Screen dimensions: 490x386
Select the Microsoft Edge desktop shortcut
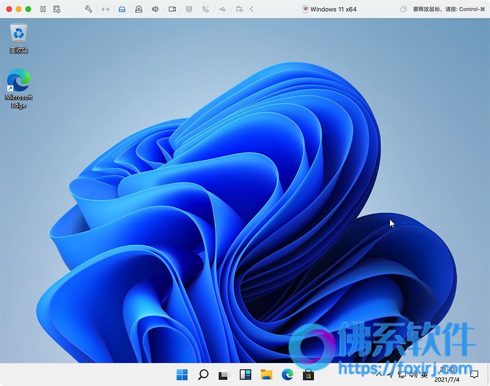click(x=19, y=88)
